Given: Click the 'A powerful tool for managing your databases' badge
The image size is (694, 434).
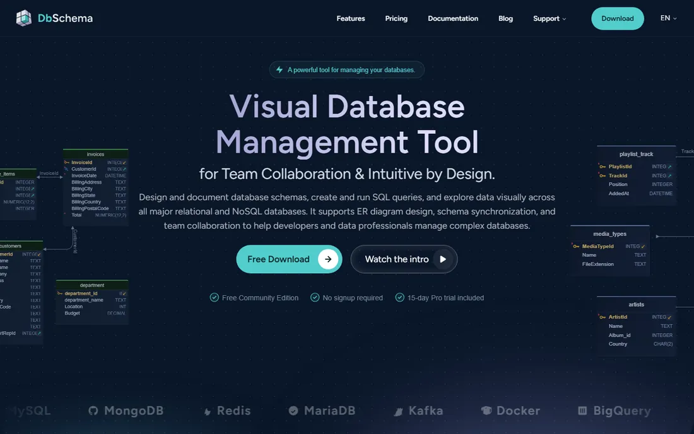Looking at the screenshot, I should [346, 69].
